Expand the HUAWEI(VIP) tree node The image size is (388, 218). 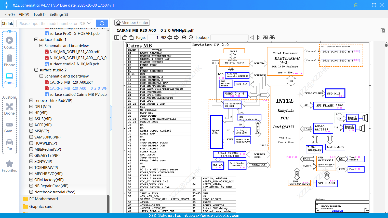31,143
